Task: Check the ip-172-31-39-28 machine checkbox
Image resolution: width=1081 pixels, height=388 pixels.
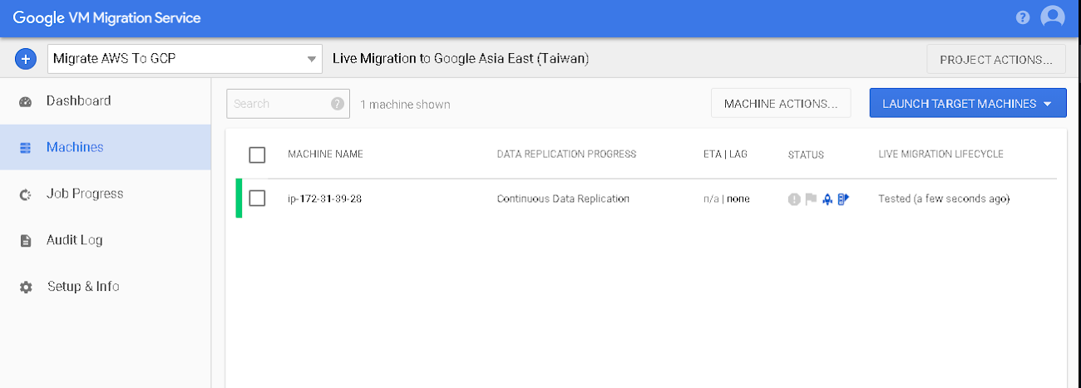Action: (x=257, y=199)
